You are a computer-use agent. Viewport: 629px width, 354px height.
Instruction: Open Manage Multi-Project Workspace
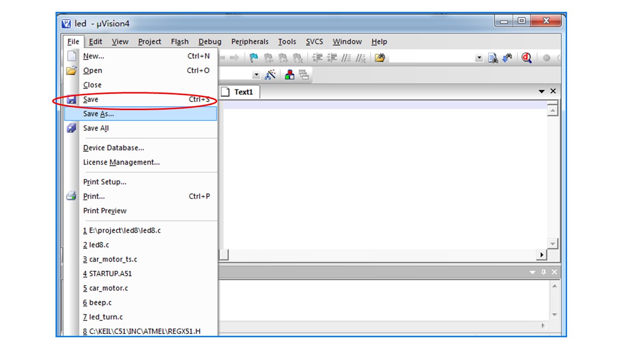coord(304,75)
